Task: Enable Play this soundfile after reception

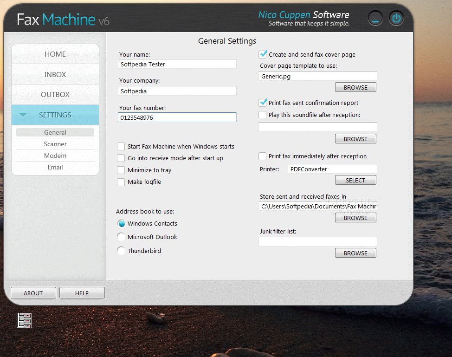Action: tap(262, 115)
